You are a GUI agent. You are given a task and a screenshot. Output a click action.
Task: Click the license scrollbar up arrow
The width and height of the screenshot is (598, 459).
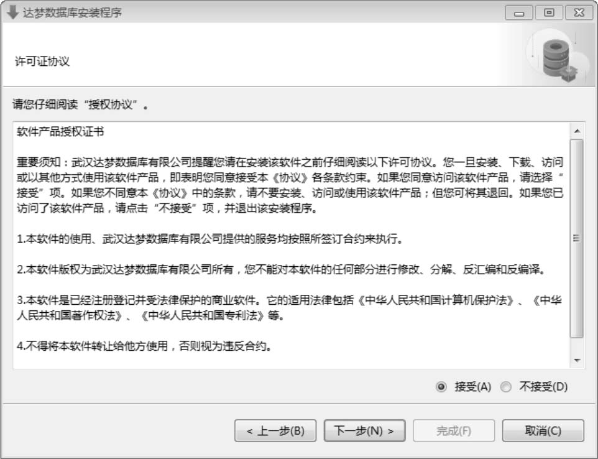[x=577, y=131]
